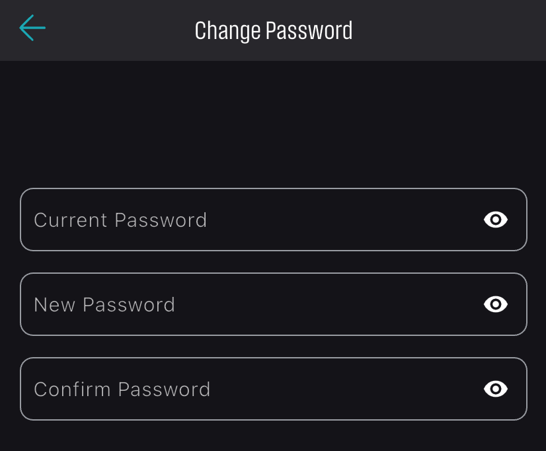Unmask characters in the middle password box
The height and width of the screenshot is (451, 546).
click(x=496, y=304)
